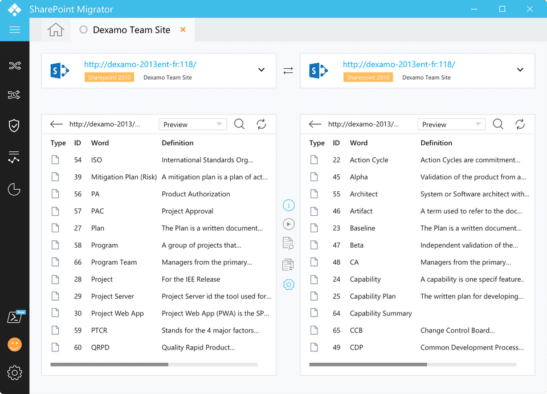Refresh the left list panel

click(x=262, y=124)
